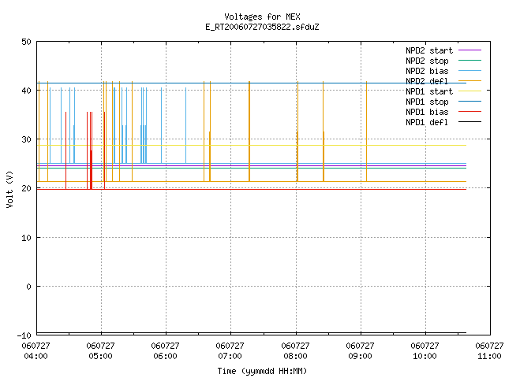The width and height of the screenshot is (505, 378).
Task: Click the y-axis tick label 0
Action: (x=28, y=287)
